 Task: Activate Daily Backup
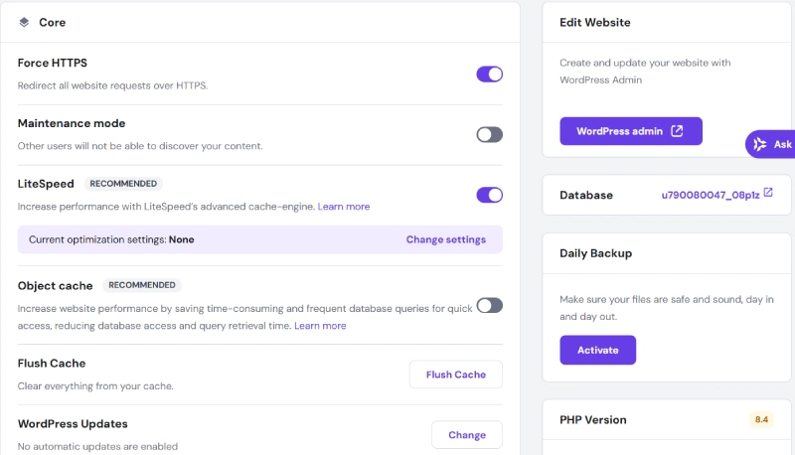point(598,350)
